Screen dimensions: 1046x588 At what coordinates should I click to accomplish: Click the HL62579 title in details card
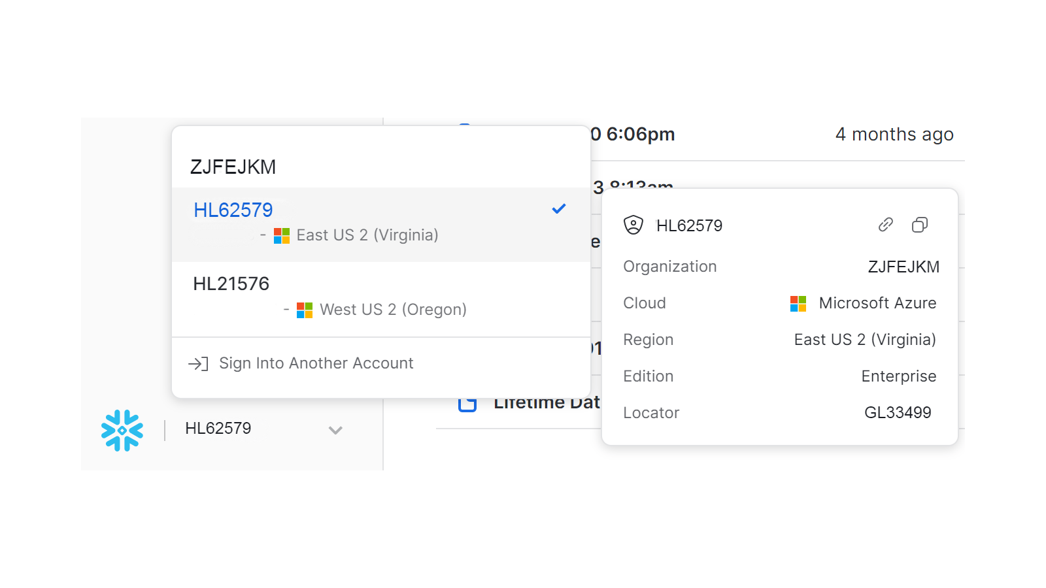689,225
